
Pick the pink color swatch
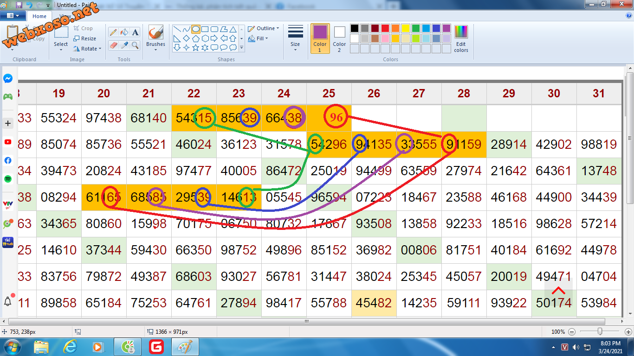[x=385, y=38]
